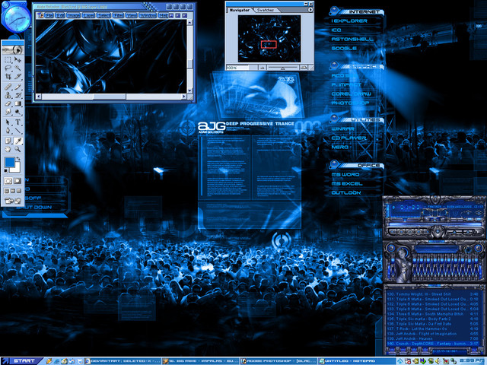Select the Gradient tool

tap(18, 103)
